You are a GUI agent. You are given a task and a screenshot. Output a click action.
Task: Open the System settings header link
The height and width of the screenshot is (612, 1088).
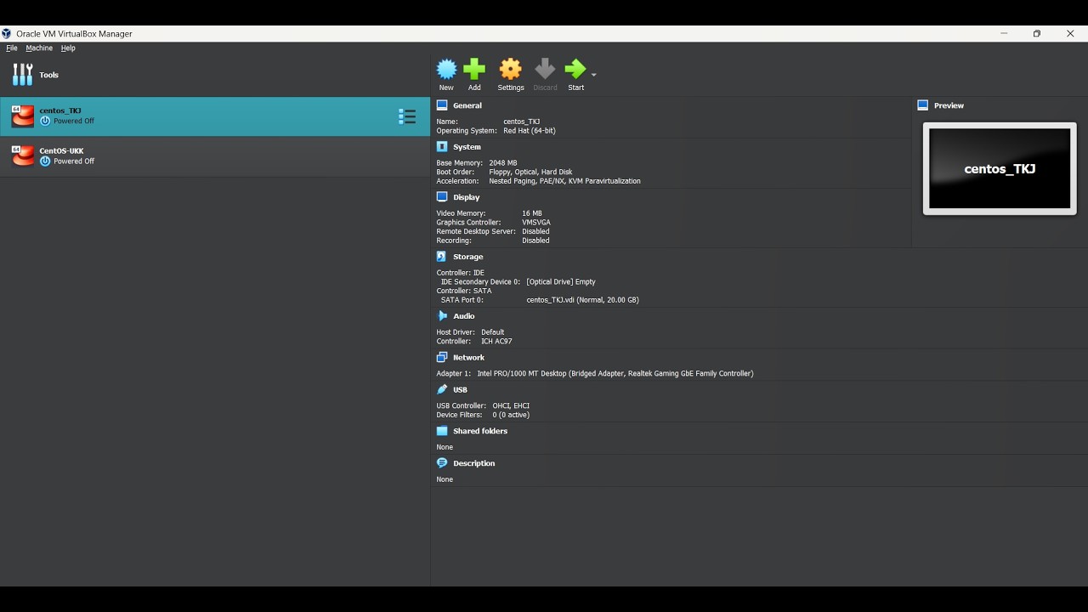467,147
